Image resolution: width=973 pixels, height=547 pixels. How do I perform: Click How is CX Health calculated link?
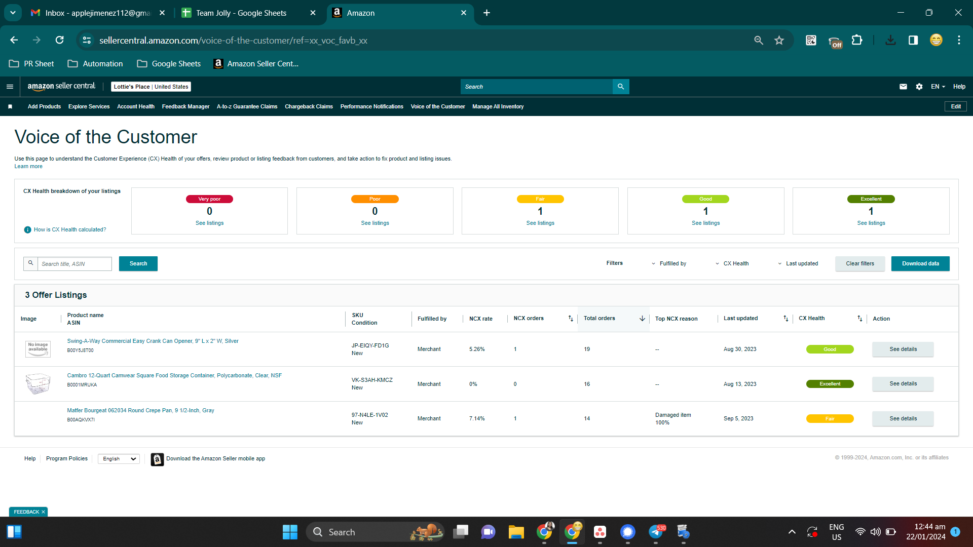pos(70,230)
